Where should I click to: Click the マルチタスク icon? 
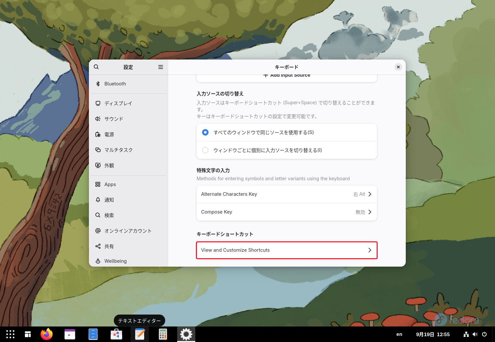click(x=98, y=150)
